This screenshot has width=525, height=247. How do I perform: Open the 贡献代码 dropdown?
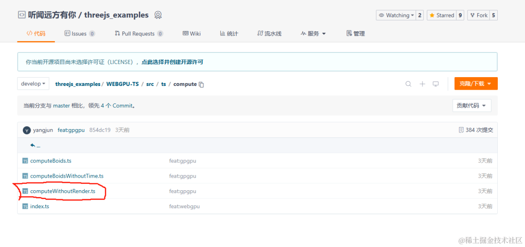[472, 106]
